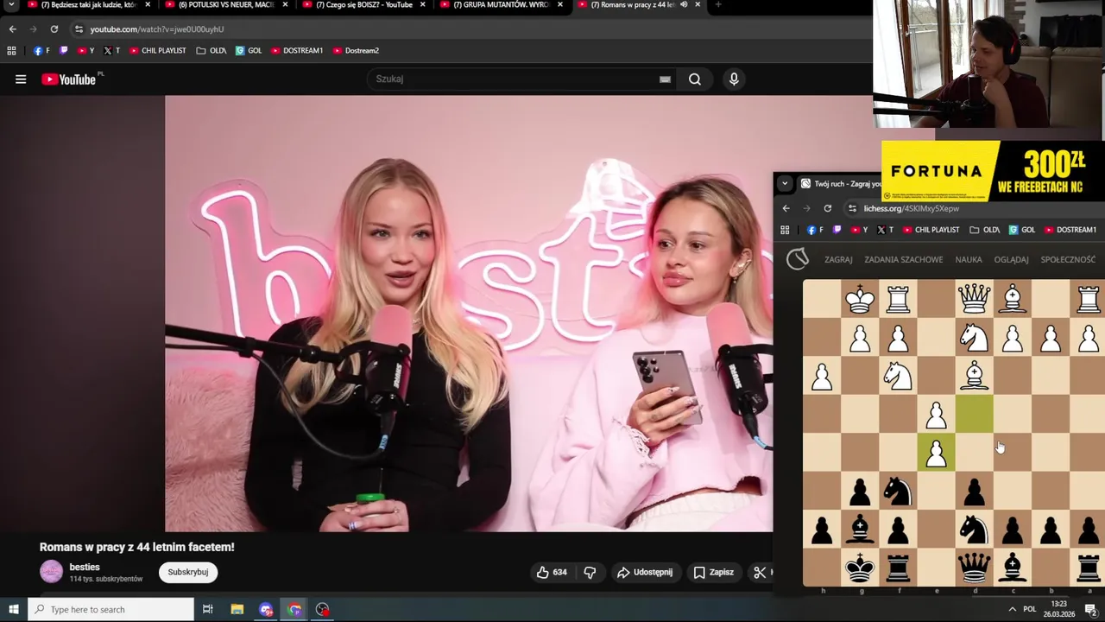Open DOSTREAM1 bookmark in YouTube window
This screenshot has height=622, width=1105.
[x=296, y=51]
